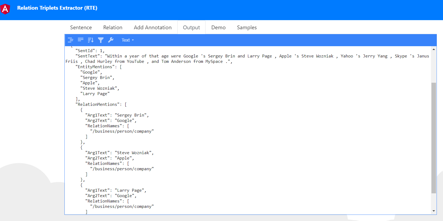Click the "Larry Page" entry in EntityMentions list
The height and width of the screenshot is (221, 443).
pyautogui.click(x=95, y=94)
